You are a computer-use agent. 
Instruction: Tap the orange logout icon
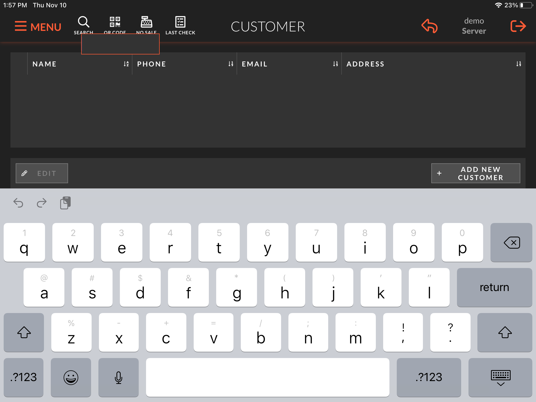pyautogui.click(x=518, y=26)
